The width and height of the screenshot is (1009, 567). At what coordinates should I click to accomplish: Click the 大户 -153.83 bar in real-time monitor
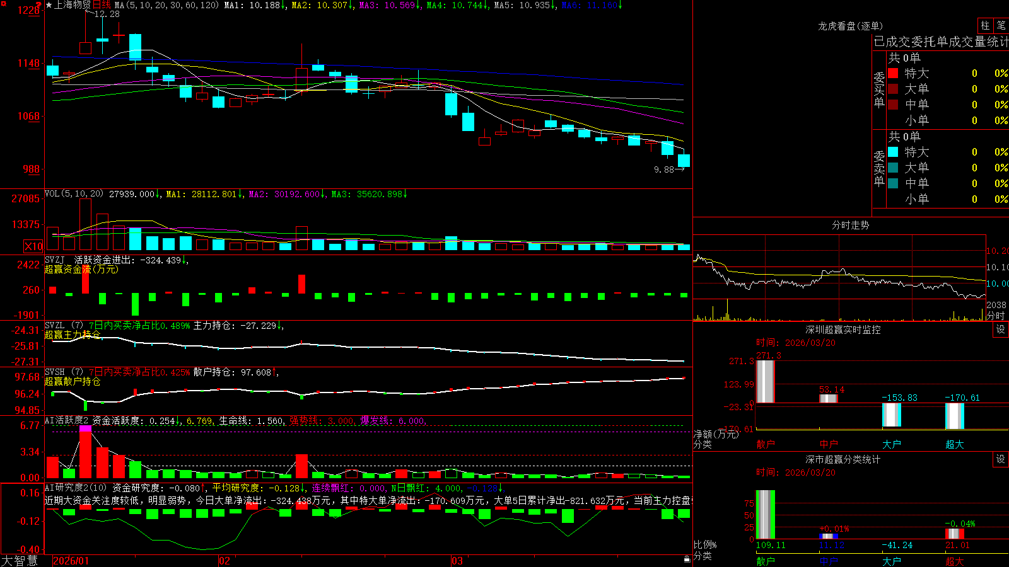tap(892, 415)
